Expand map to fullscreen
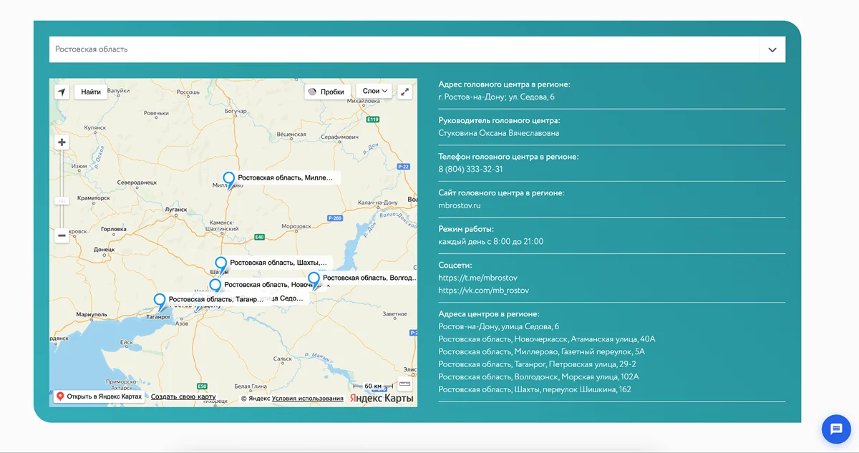859x453 pixels. [x=404, y=92]
